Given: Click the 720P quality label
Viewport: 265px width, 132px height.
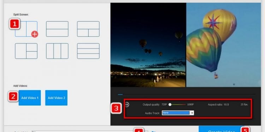Looking at the screenshot, I should pos(164,105).
